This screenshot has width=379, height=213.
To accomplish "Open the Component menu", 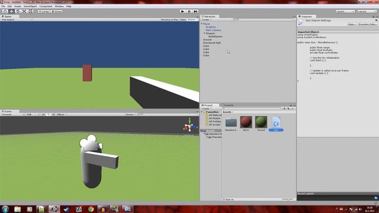I will 46,7.
